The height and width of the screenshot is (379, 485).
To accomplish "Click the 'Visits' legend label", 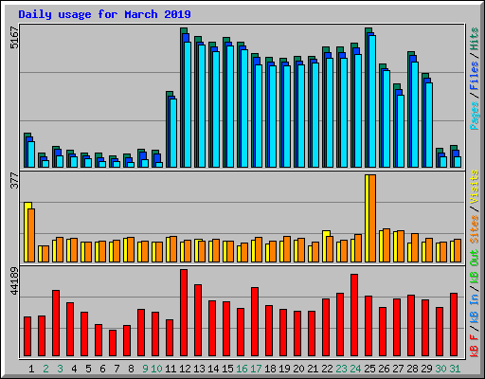I will click(x=475, y=187).
